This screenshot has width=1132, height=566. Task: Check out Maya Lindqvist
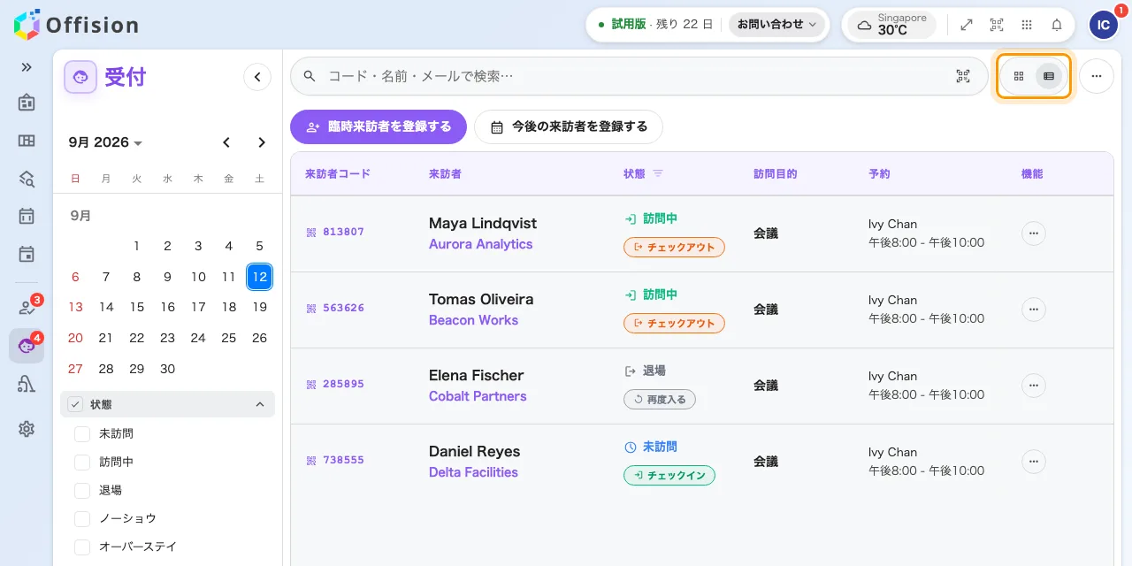(x=674, y=248)
